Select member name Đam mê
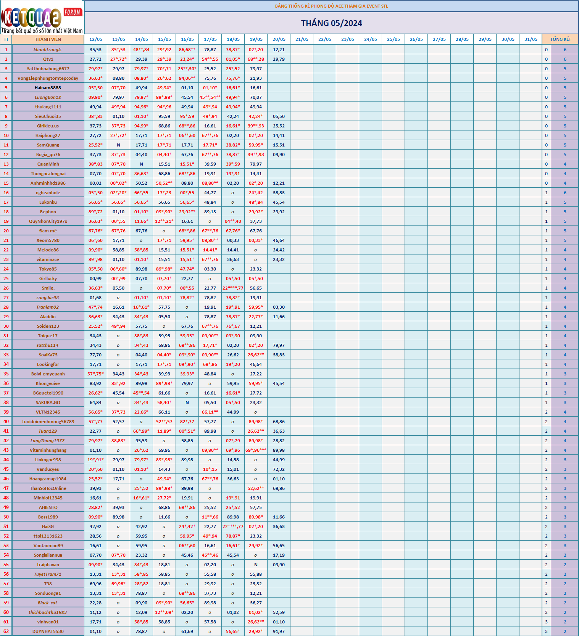The image size is (579, 636). tap(48, 231)
